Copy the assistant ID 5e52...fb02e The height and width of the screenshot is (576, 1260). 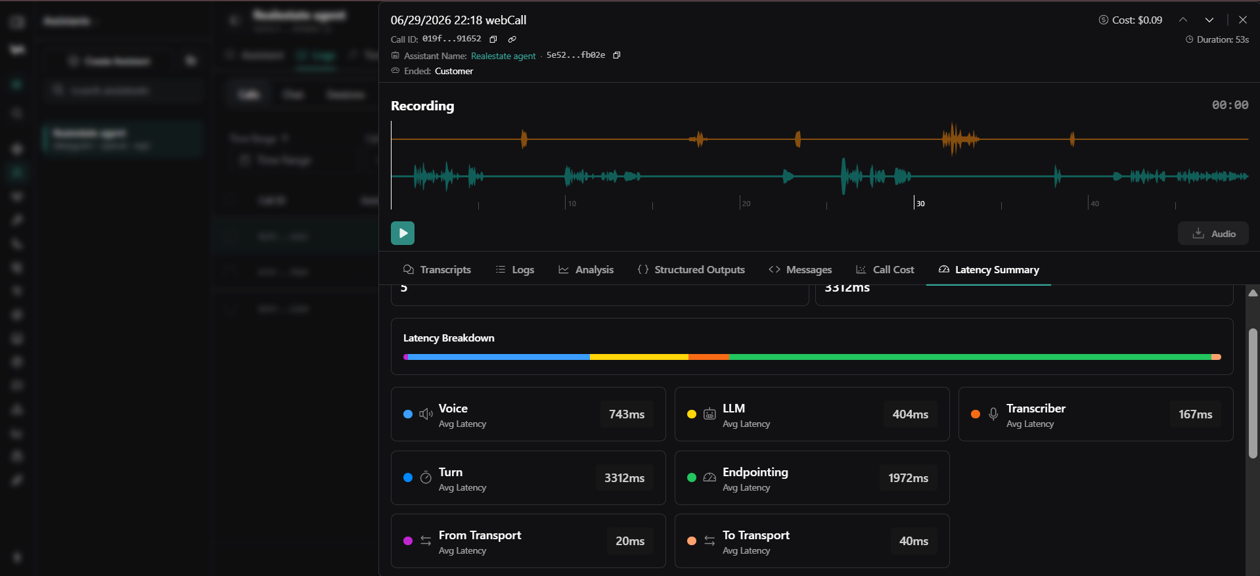pos(617,55)
